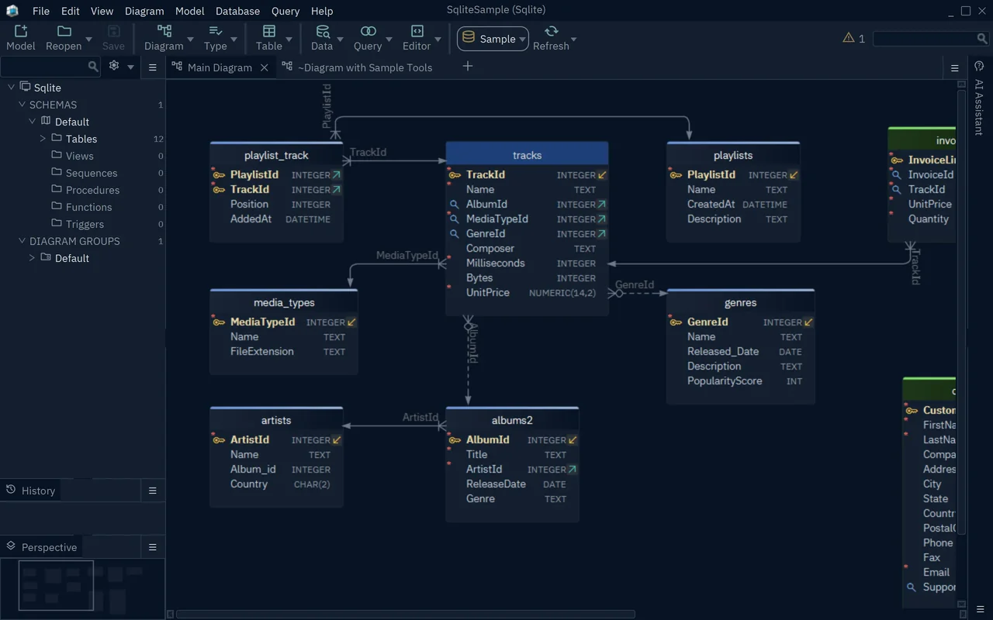Click the tree filter settings gear icon
This screenshot has height=620, width=993.
(114, 67)
